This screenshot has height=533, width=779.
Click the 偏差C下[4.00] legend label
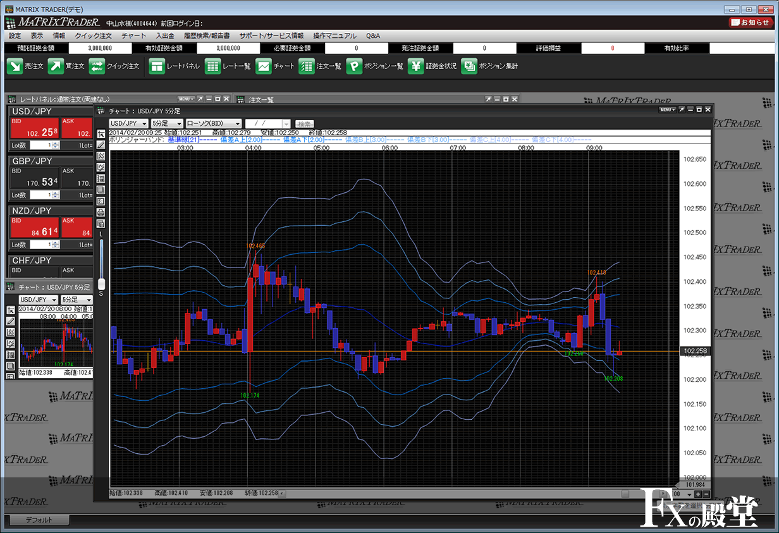tap(553, 140)
